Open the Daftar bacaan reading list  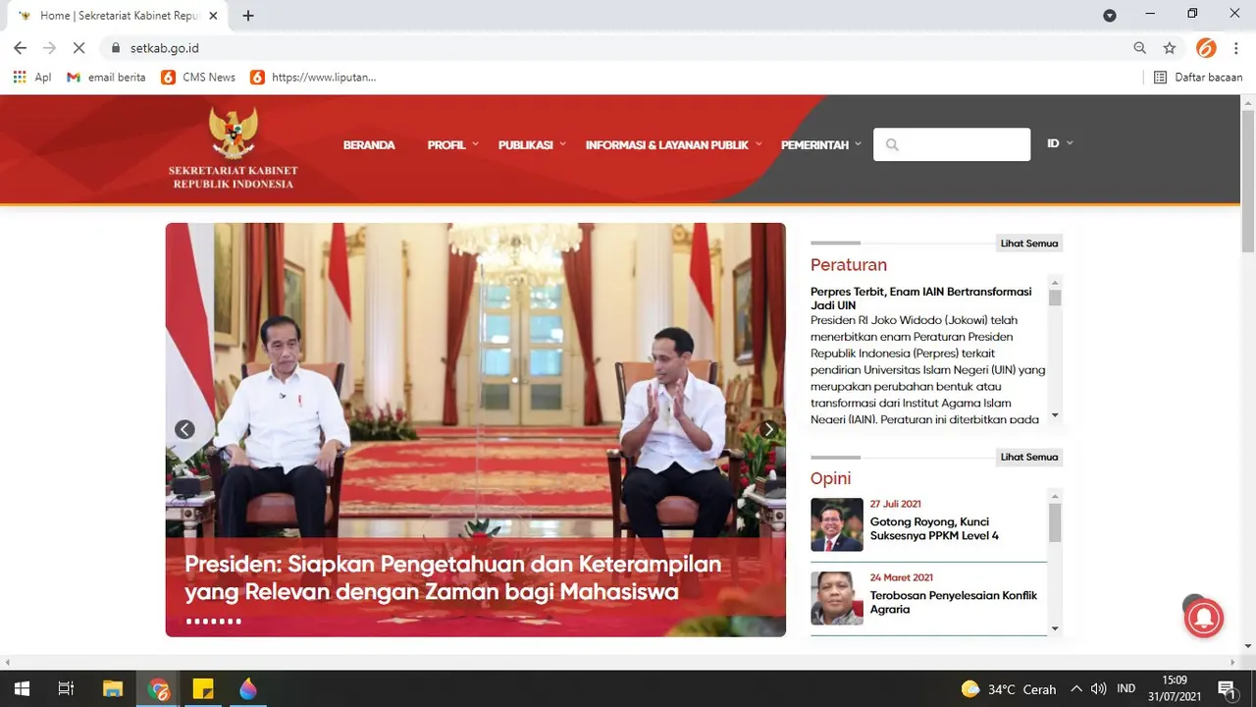(x=1198, y=77)
